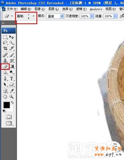Open the brush preset picker arrow
124x160 pixels.
[x=33, y=16]
